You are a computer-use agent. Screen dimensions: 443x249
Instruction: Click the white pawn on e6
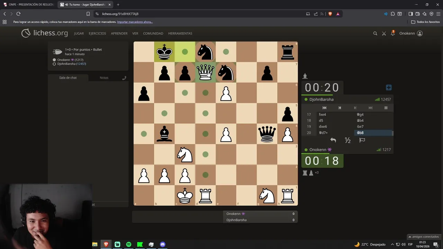[226, 93]
